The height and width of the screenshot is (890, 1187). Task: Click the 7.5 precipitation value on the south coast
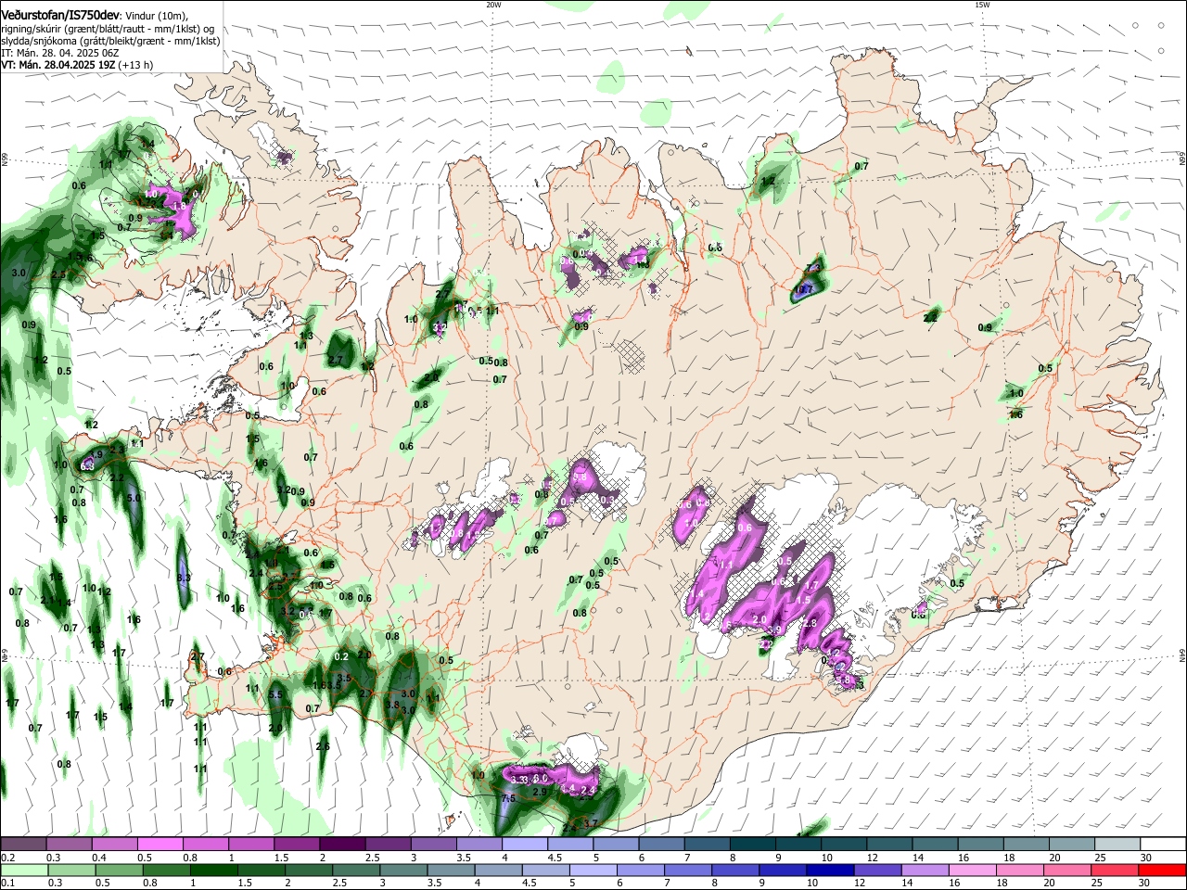(507, 798)
